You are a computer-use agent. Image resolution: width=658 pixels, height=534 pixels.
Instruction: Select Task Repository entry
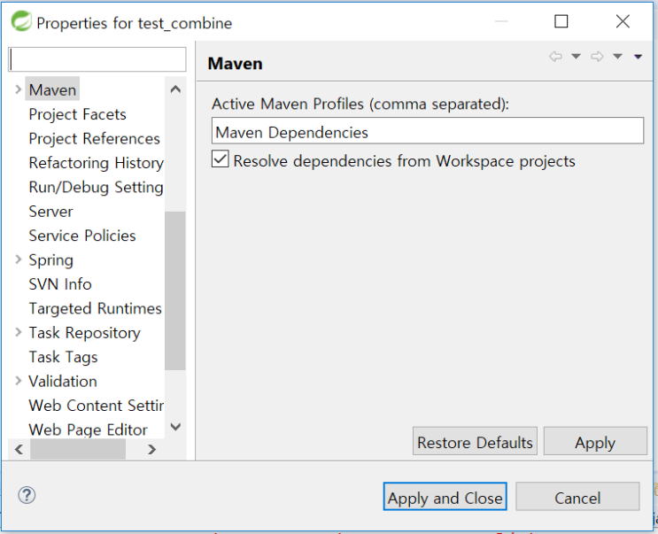tap(84, 333)
